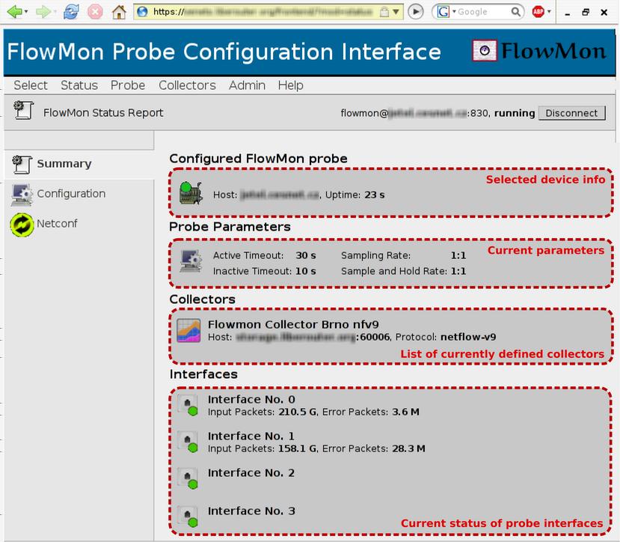Click the Configuration computer icon
The width and height of the screenshot is (620, 542).
click(22, 195)
